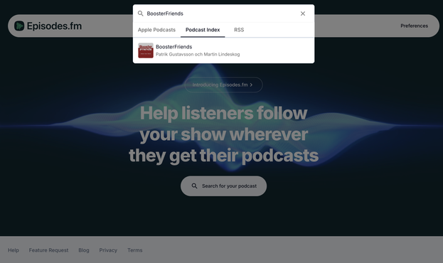Click the magnifier icon in search field
The image size is (443, 263).
tap(140, 14)
